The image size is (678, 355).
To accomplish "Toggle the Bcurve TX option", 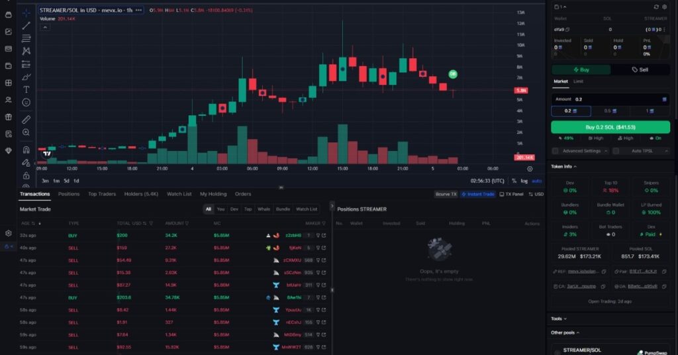I will coord(446,194).
